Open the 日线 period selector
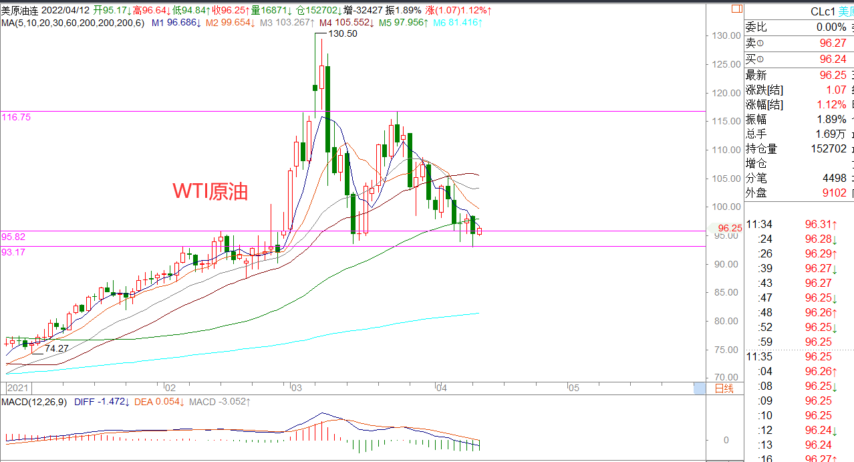 click(x=724, y=388)
